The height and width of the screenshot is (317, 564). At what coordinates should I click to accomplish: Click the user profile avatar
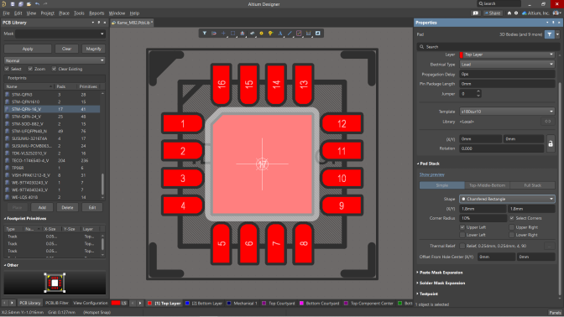tap(556, 13)
